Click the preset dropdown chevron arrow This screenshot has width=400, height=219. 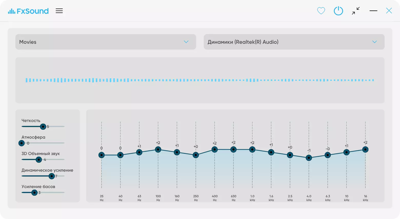click(186, 42)
